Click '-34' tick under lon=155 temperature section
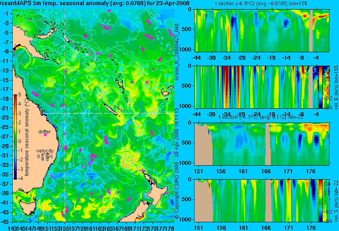 point(227,58)
